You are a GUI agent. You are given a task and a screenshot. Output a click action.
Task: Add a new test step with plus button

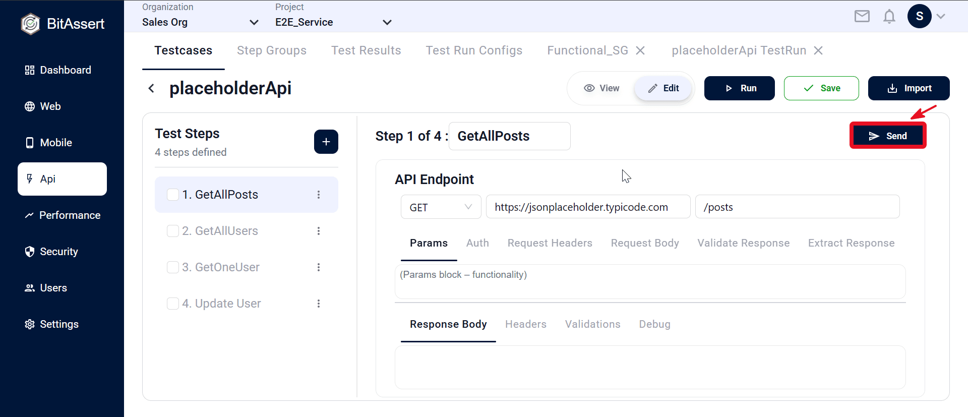(326, 142)
